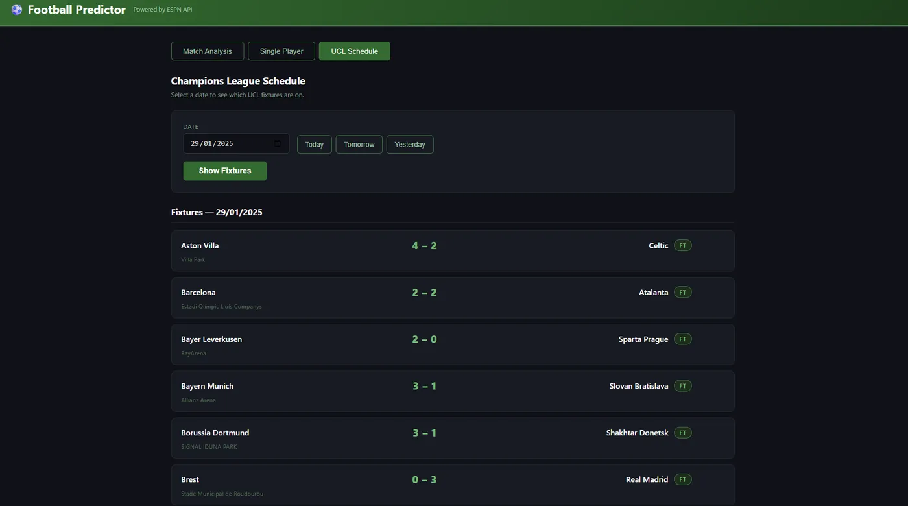Image resolution: width=908 pixels, height=506 pixels.
Task: Switch to the Match Analysis tab
Action: [208, 51]
